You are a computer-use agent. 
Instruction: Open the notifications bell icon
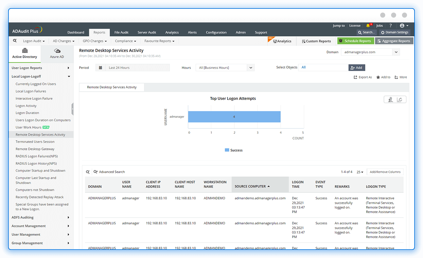368,26
